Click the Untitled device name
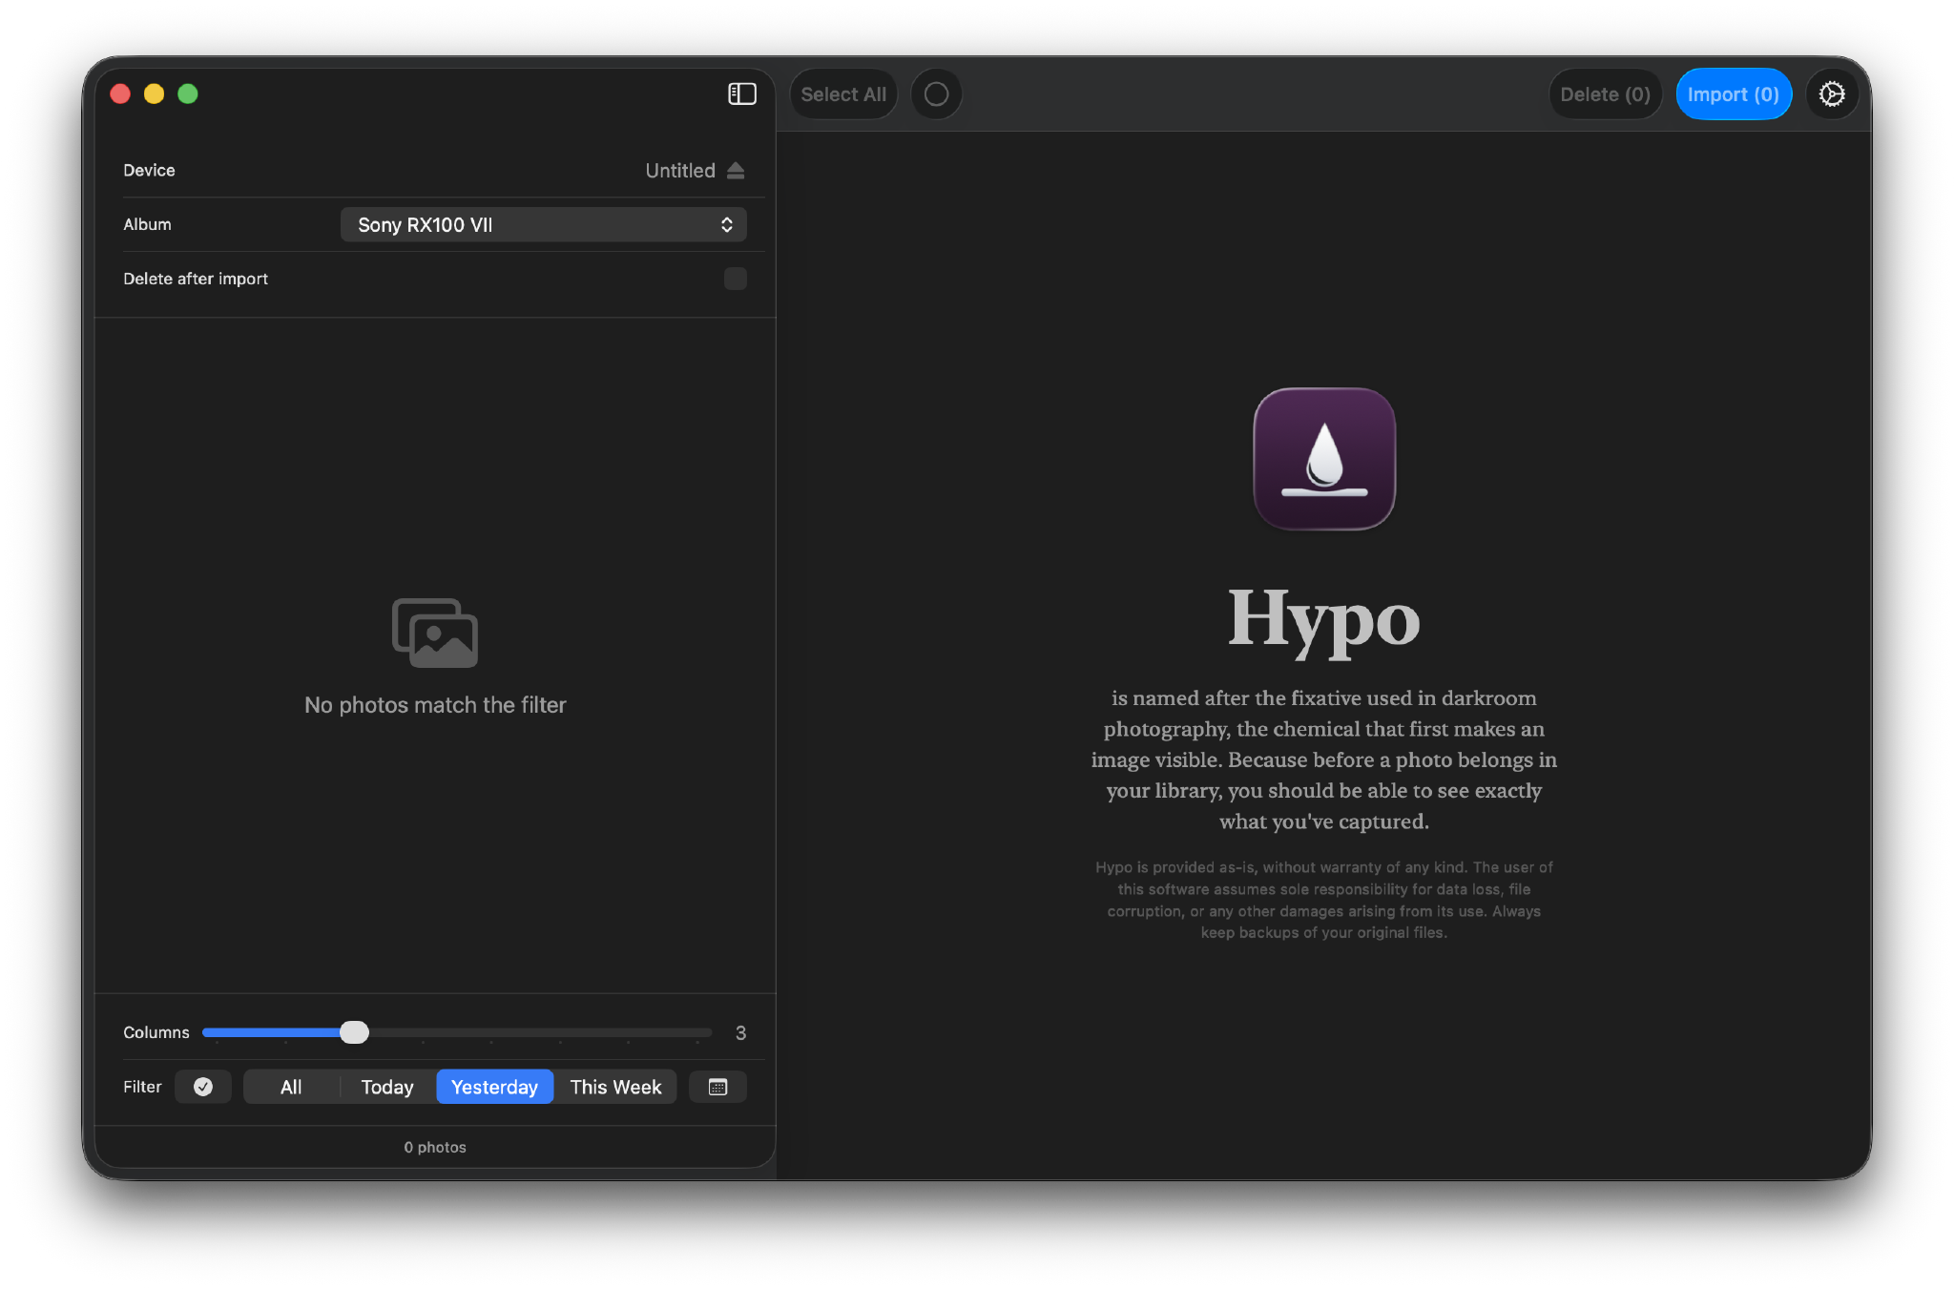Screen dimensions: 1954x1289 (x=679, y=170)
